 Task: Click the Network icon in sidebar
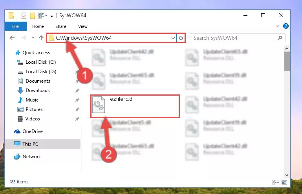coord(17,156)
